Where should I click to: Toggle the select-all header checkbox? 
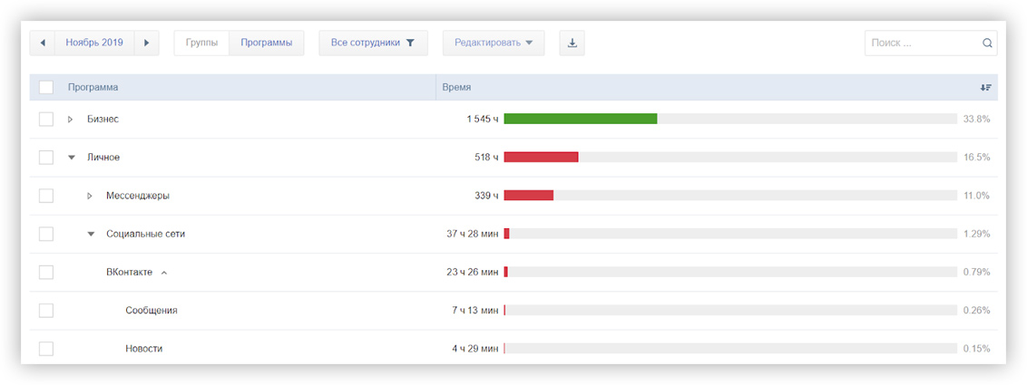point(46,87)
